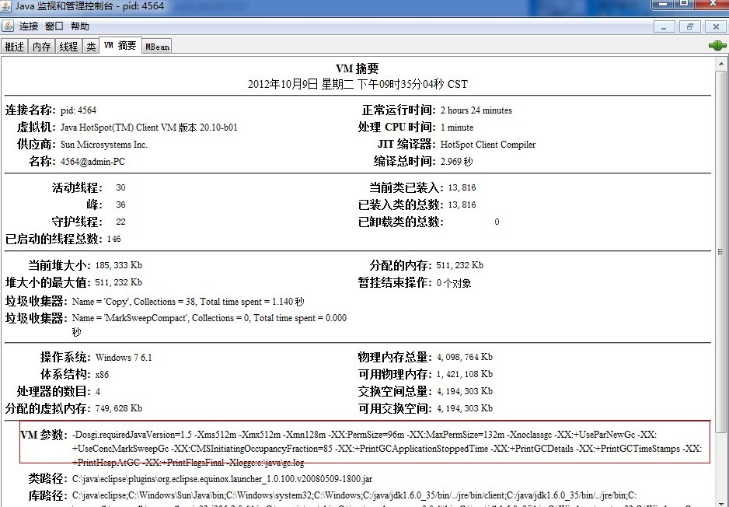The width and height of the screenshot is (729, 507).
Task: Switch to the MBean tab
Action: click(x=157, y=47)
